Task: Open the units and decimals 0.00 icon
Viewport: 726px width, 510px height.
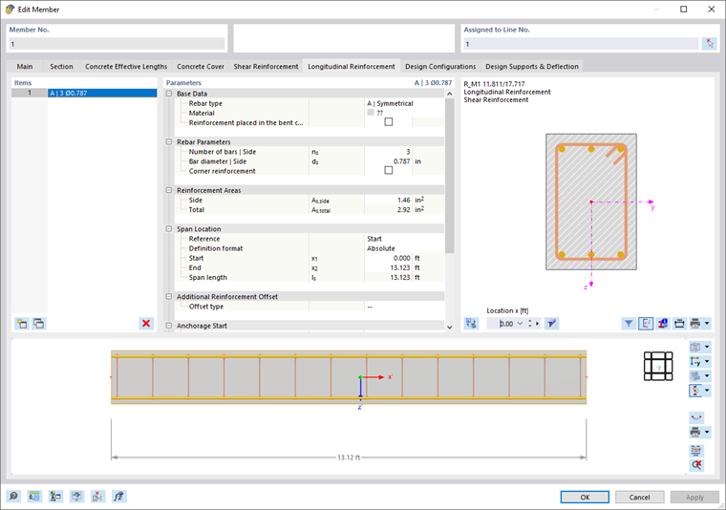Action: (34, 497)
